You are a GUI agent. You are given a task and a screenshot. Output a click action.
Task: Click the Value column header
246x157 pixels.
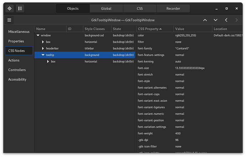[193, 29]
